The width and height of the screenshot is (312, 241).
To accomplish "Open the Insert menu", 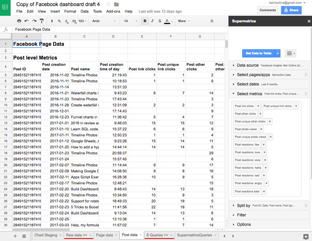I will 55,11.
